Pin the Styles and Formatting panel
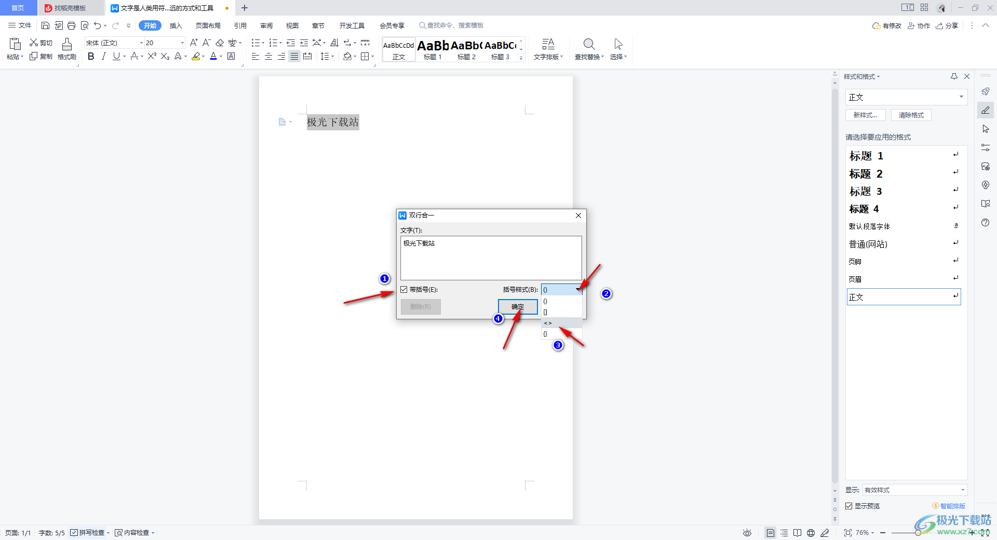Screen dimensions: 997x540 point(954,76)
